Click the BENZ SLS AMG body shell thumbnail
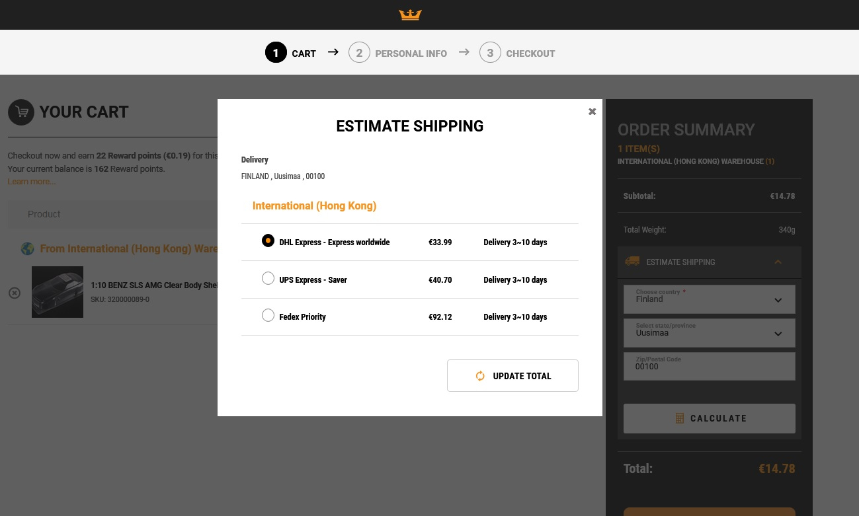 [x=58, y=292]
